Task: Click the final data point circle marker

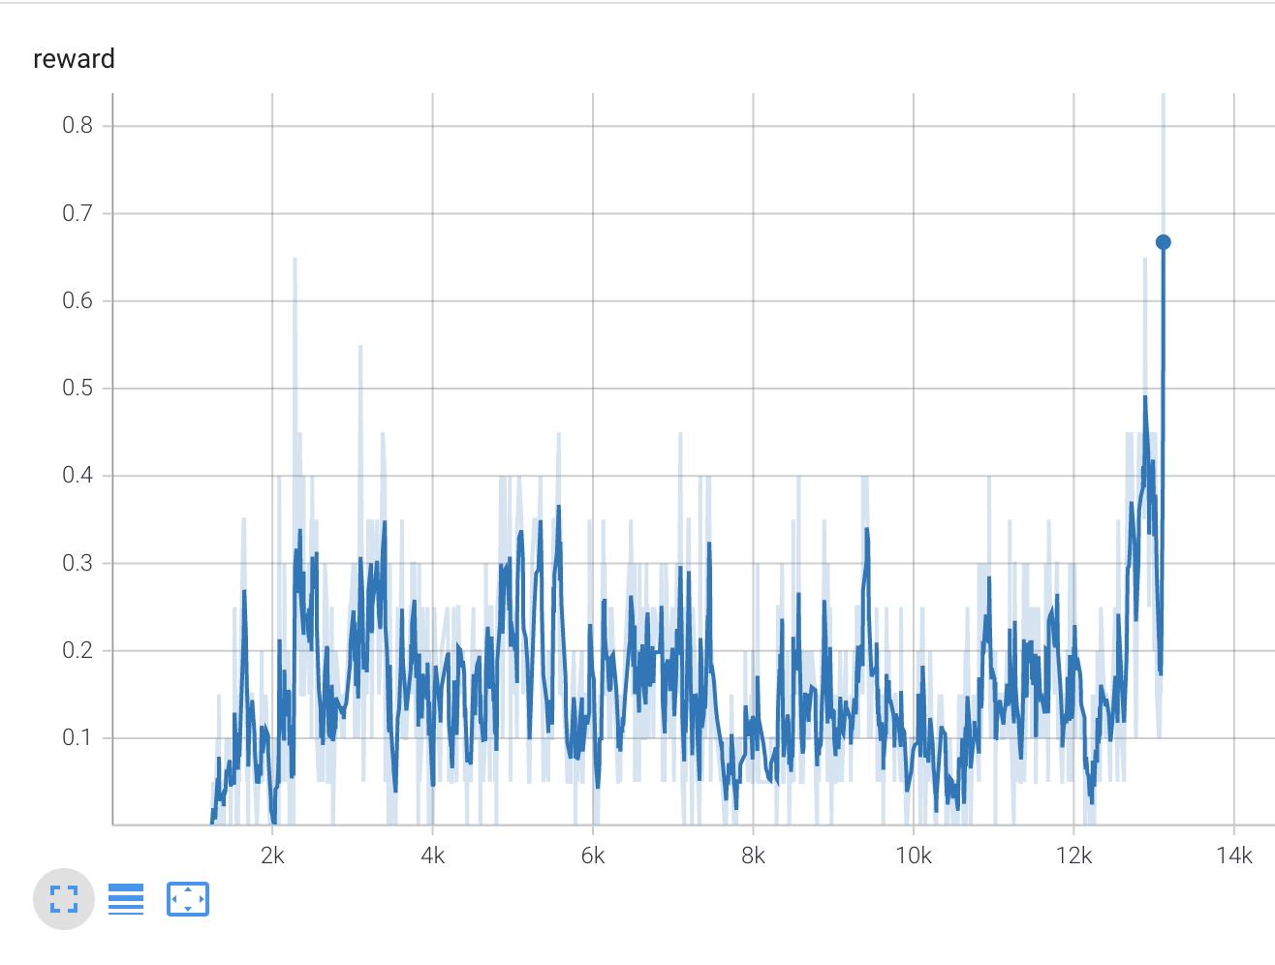Action: click(x=1163, y=242)
